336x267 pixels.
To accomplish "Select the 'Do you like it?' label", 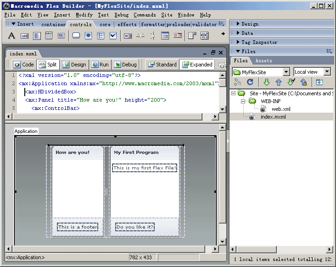I will (x=135, y=227).
